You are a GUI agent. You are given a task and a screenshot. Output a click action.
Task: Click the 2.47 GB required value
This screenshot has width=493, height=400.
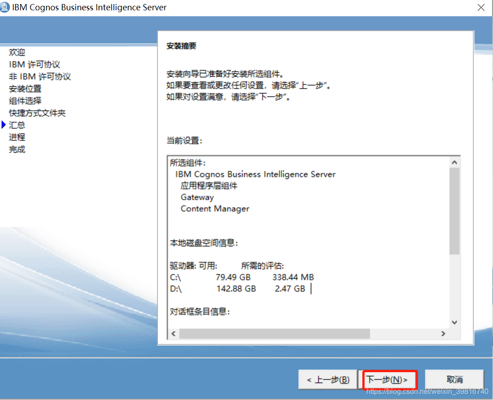290,289
